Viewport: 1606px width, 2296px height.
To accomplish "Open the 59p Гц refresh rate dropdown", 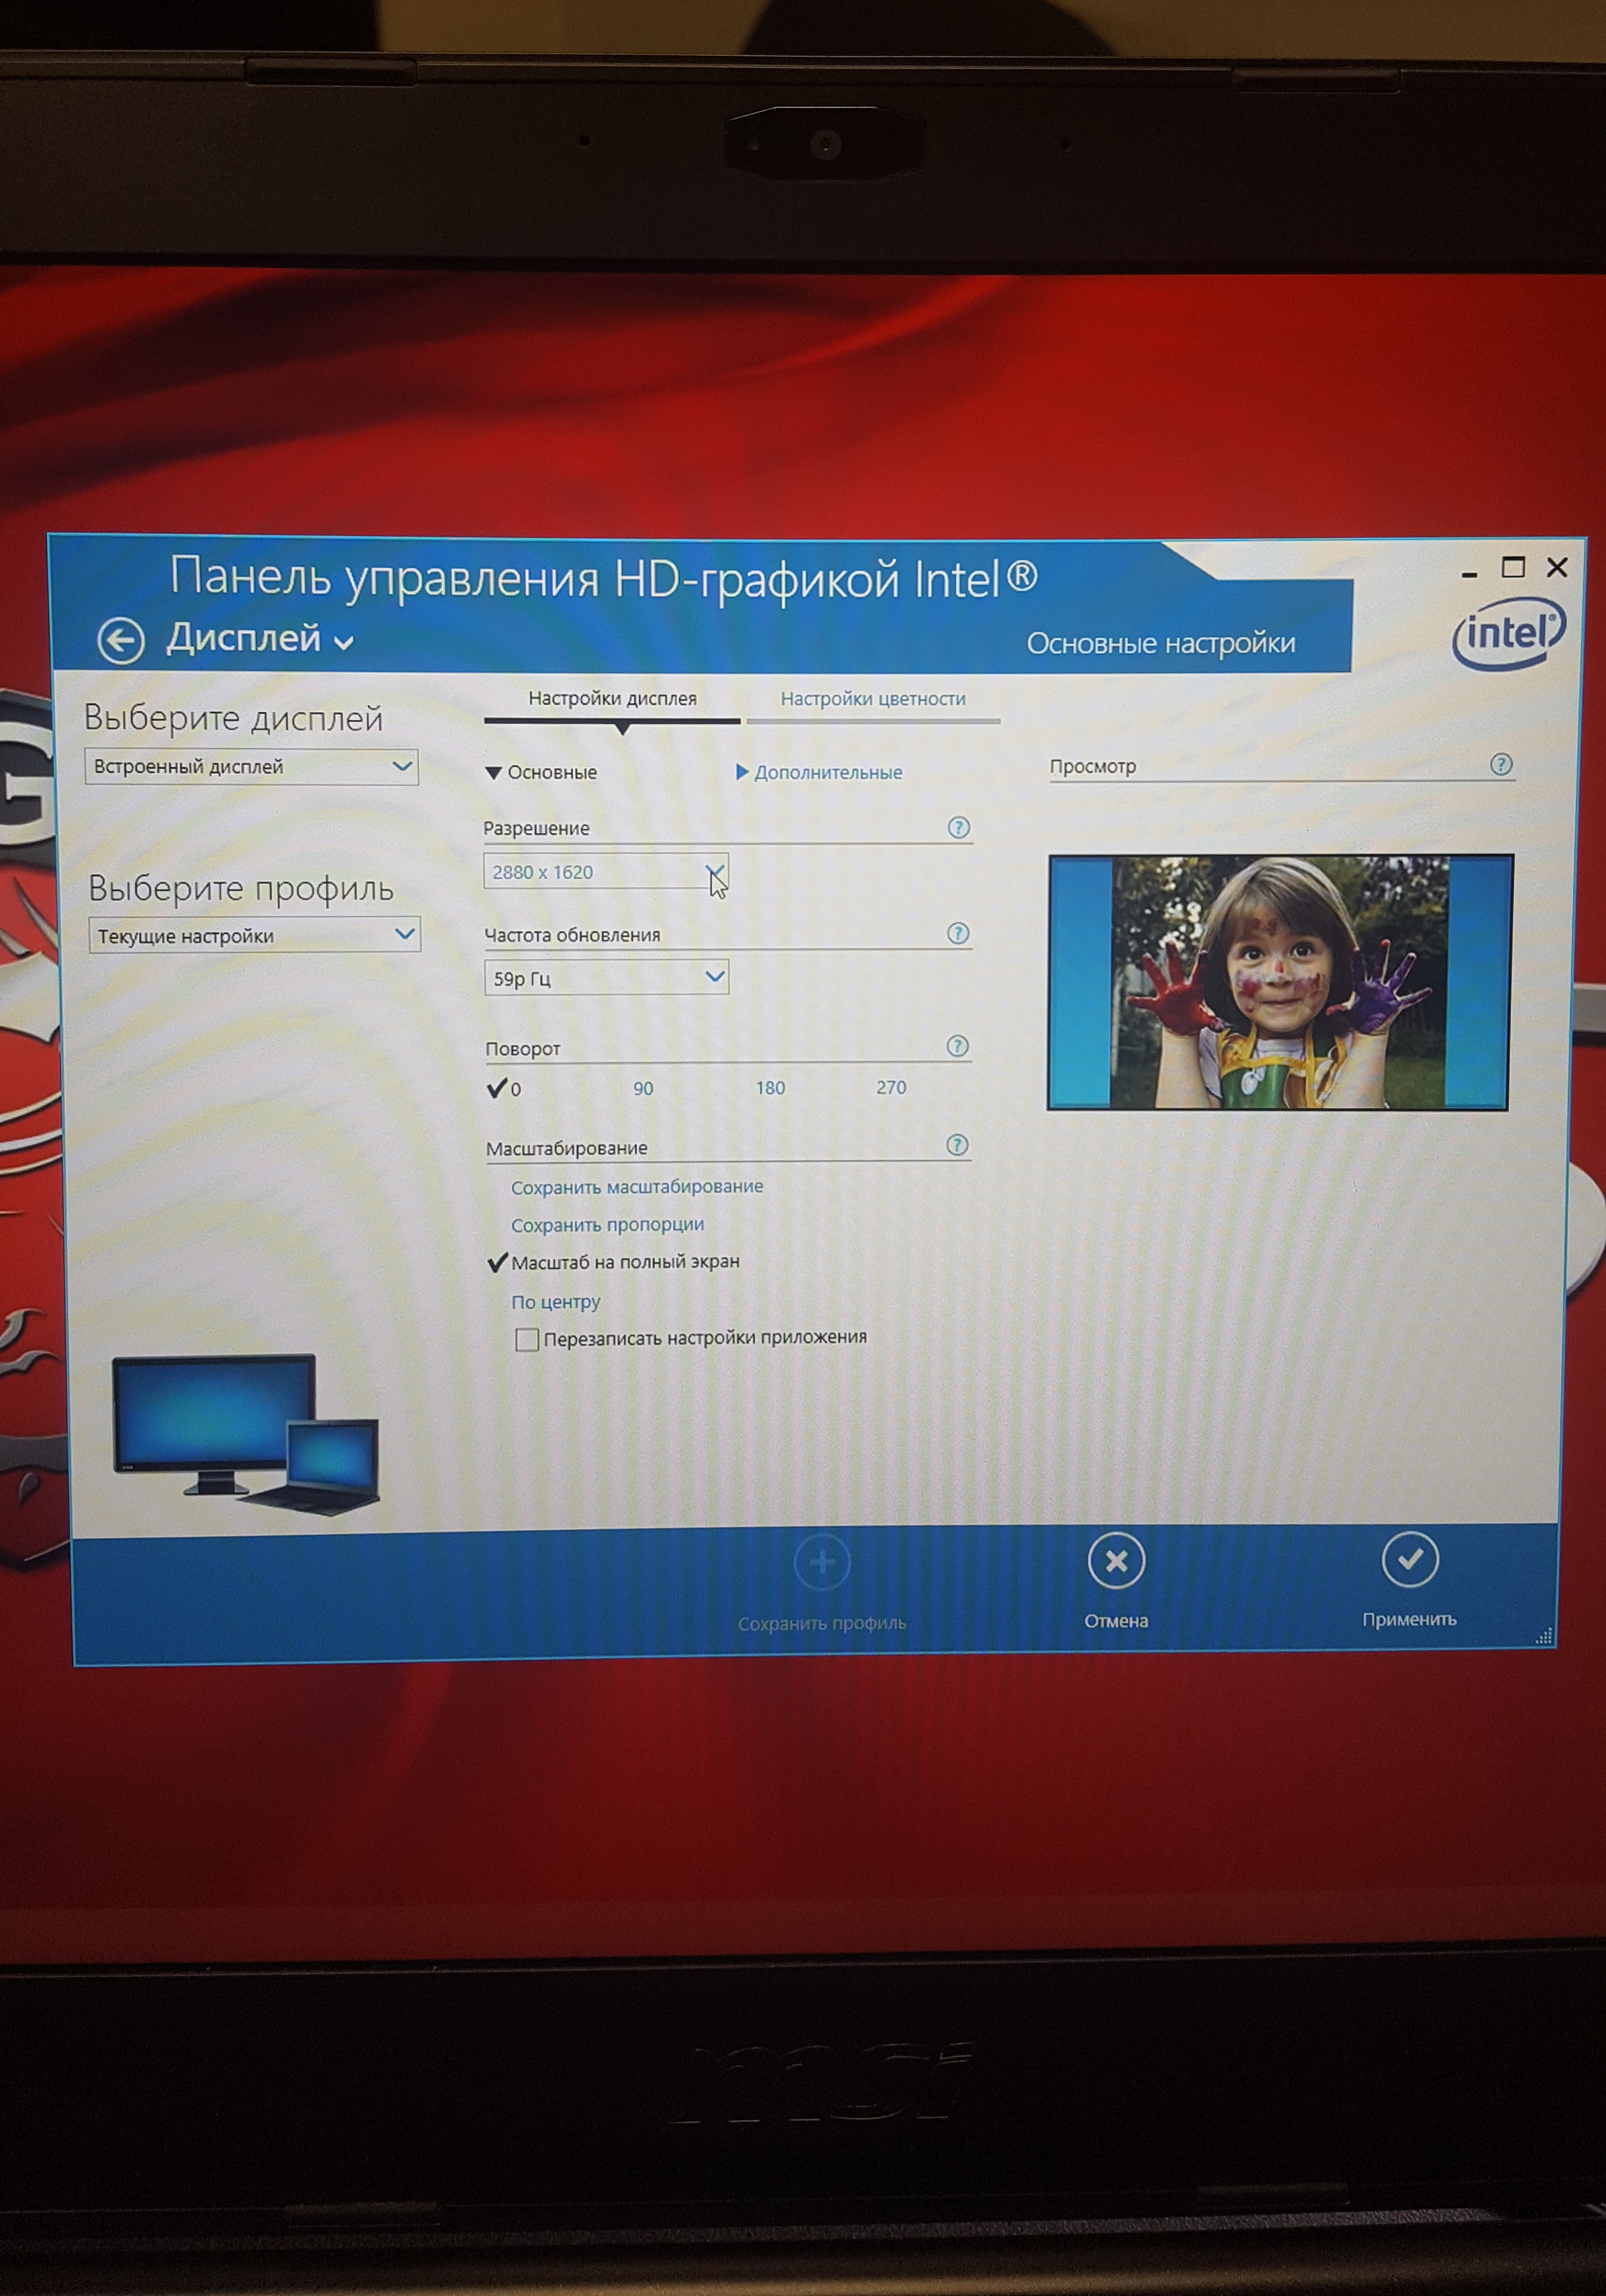I will coord(606,978).
